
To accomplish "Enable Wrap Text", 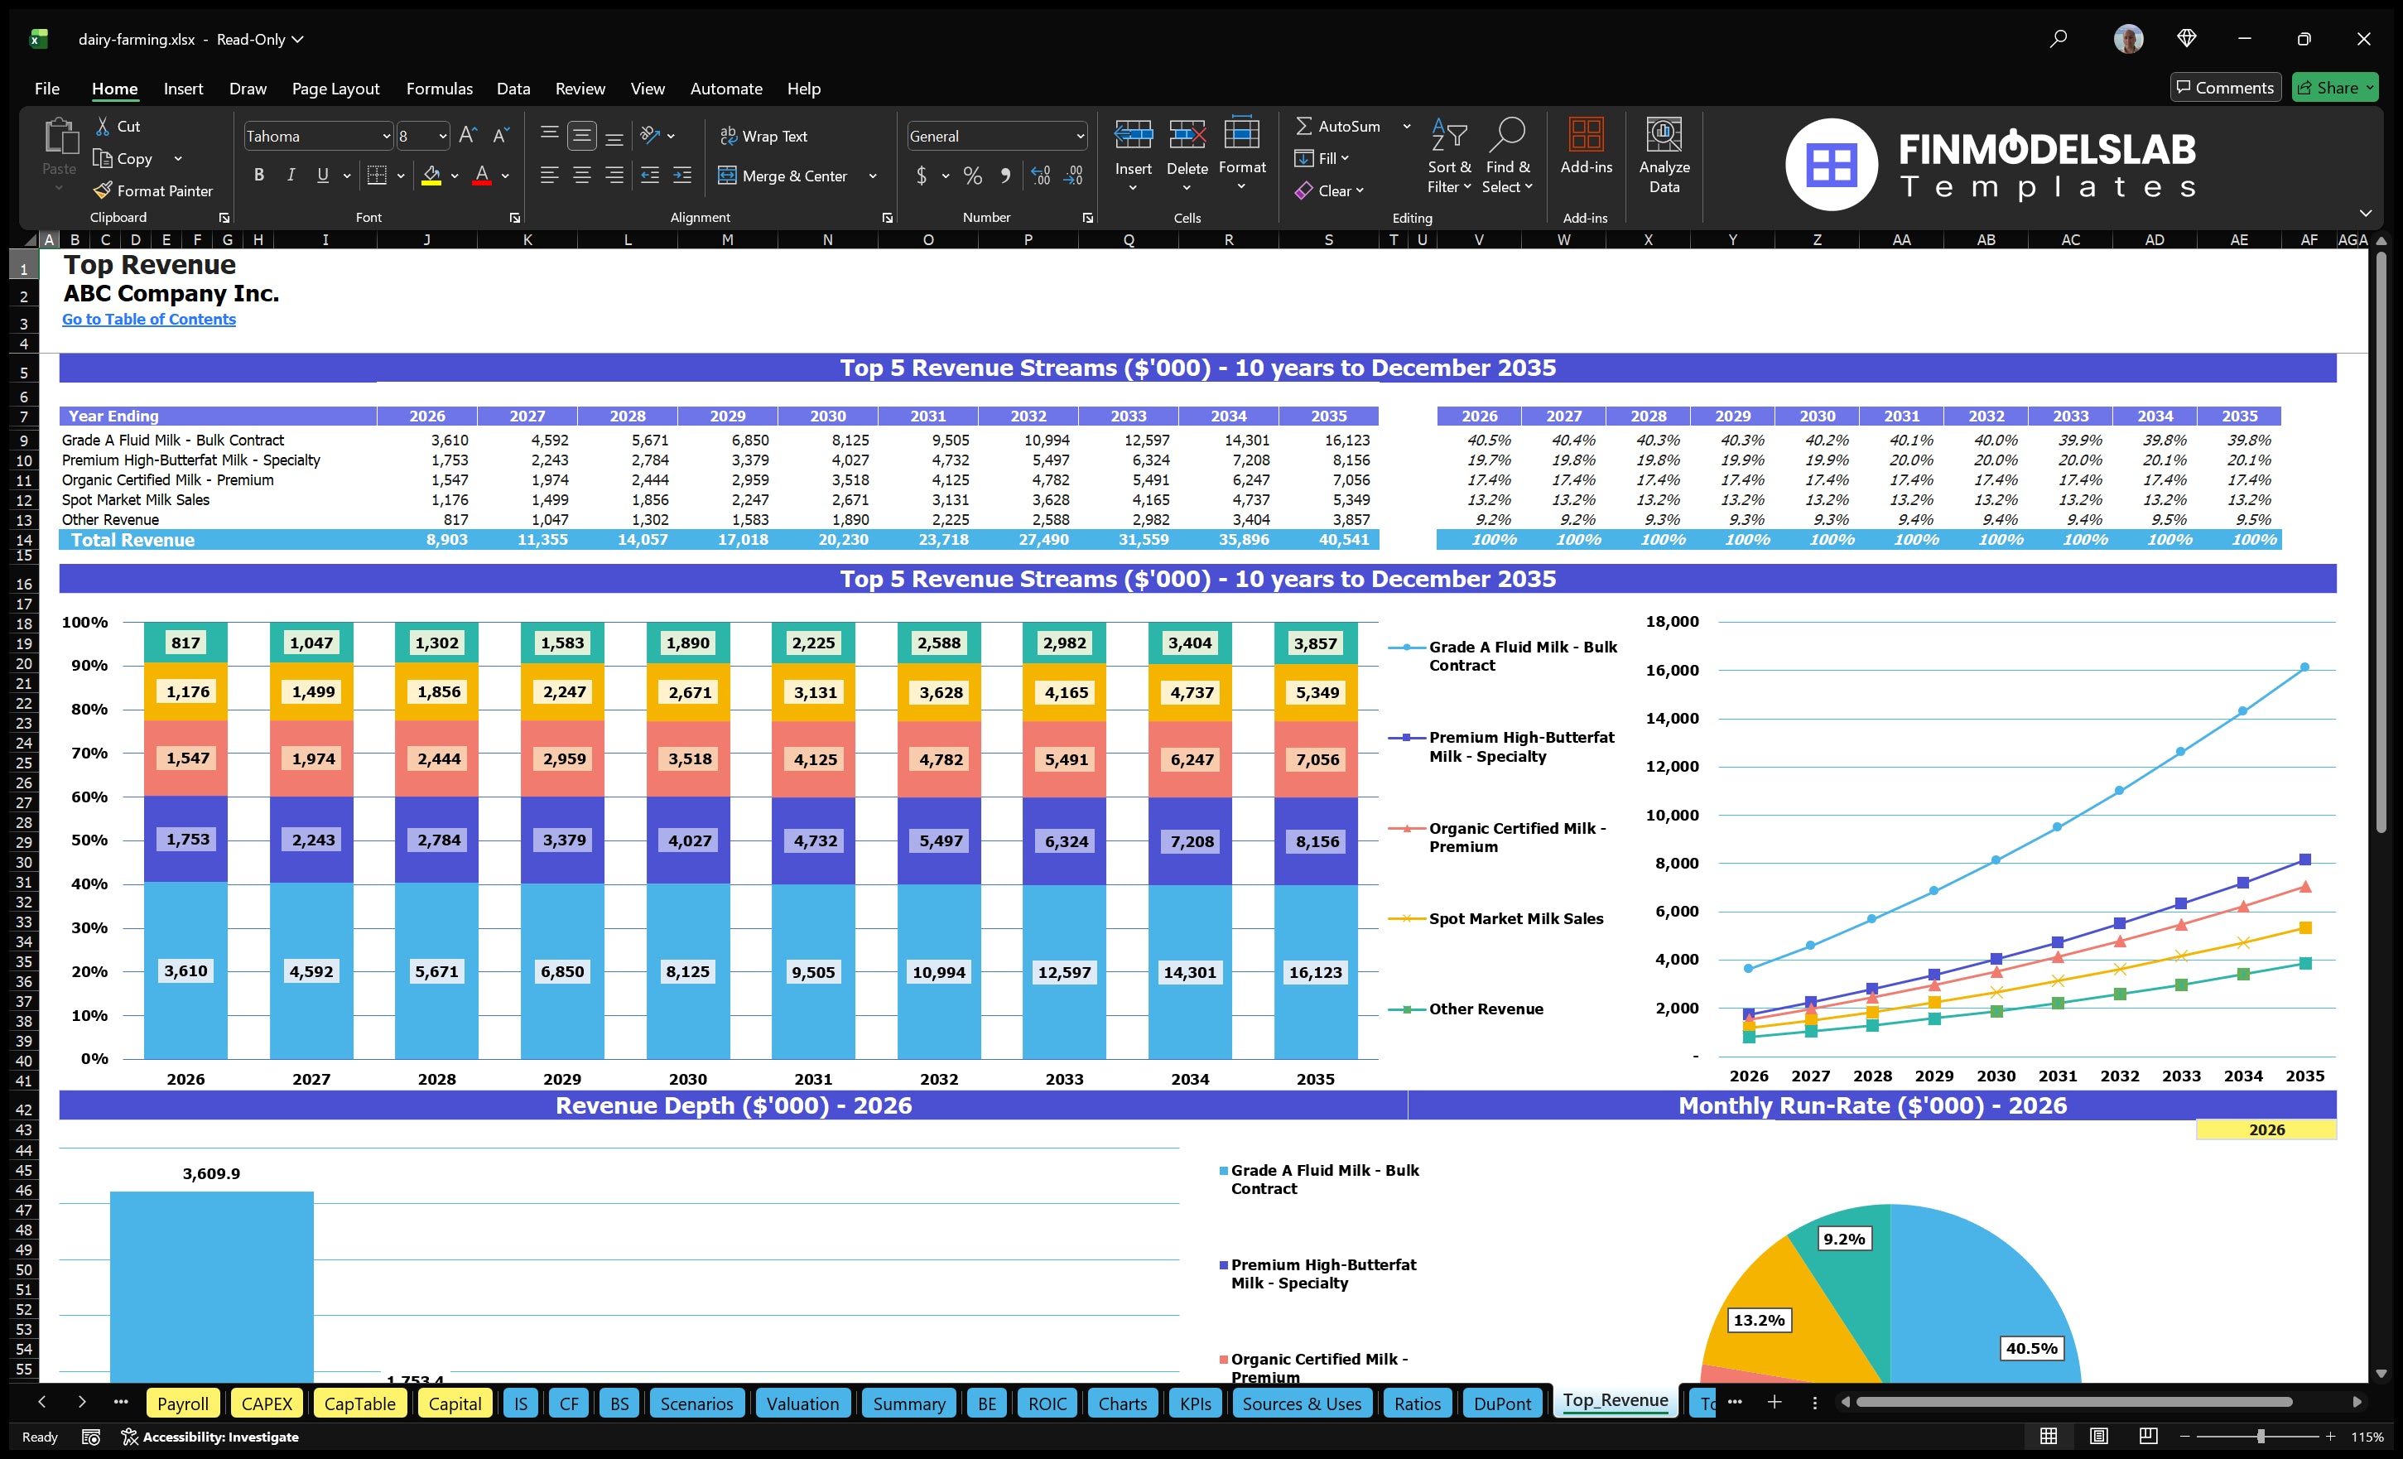I will [764, 136].
